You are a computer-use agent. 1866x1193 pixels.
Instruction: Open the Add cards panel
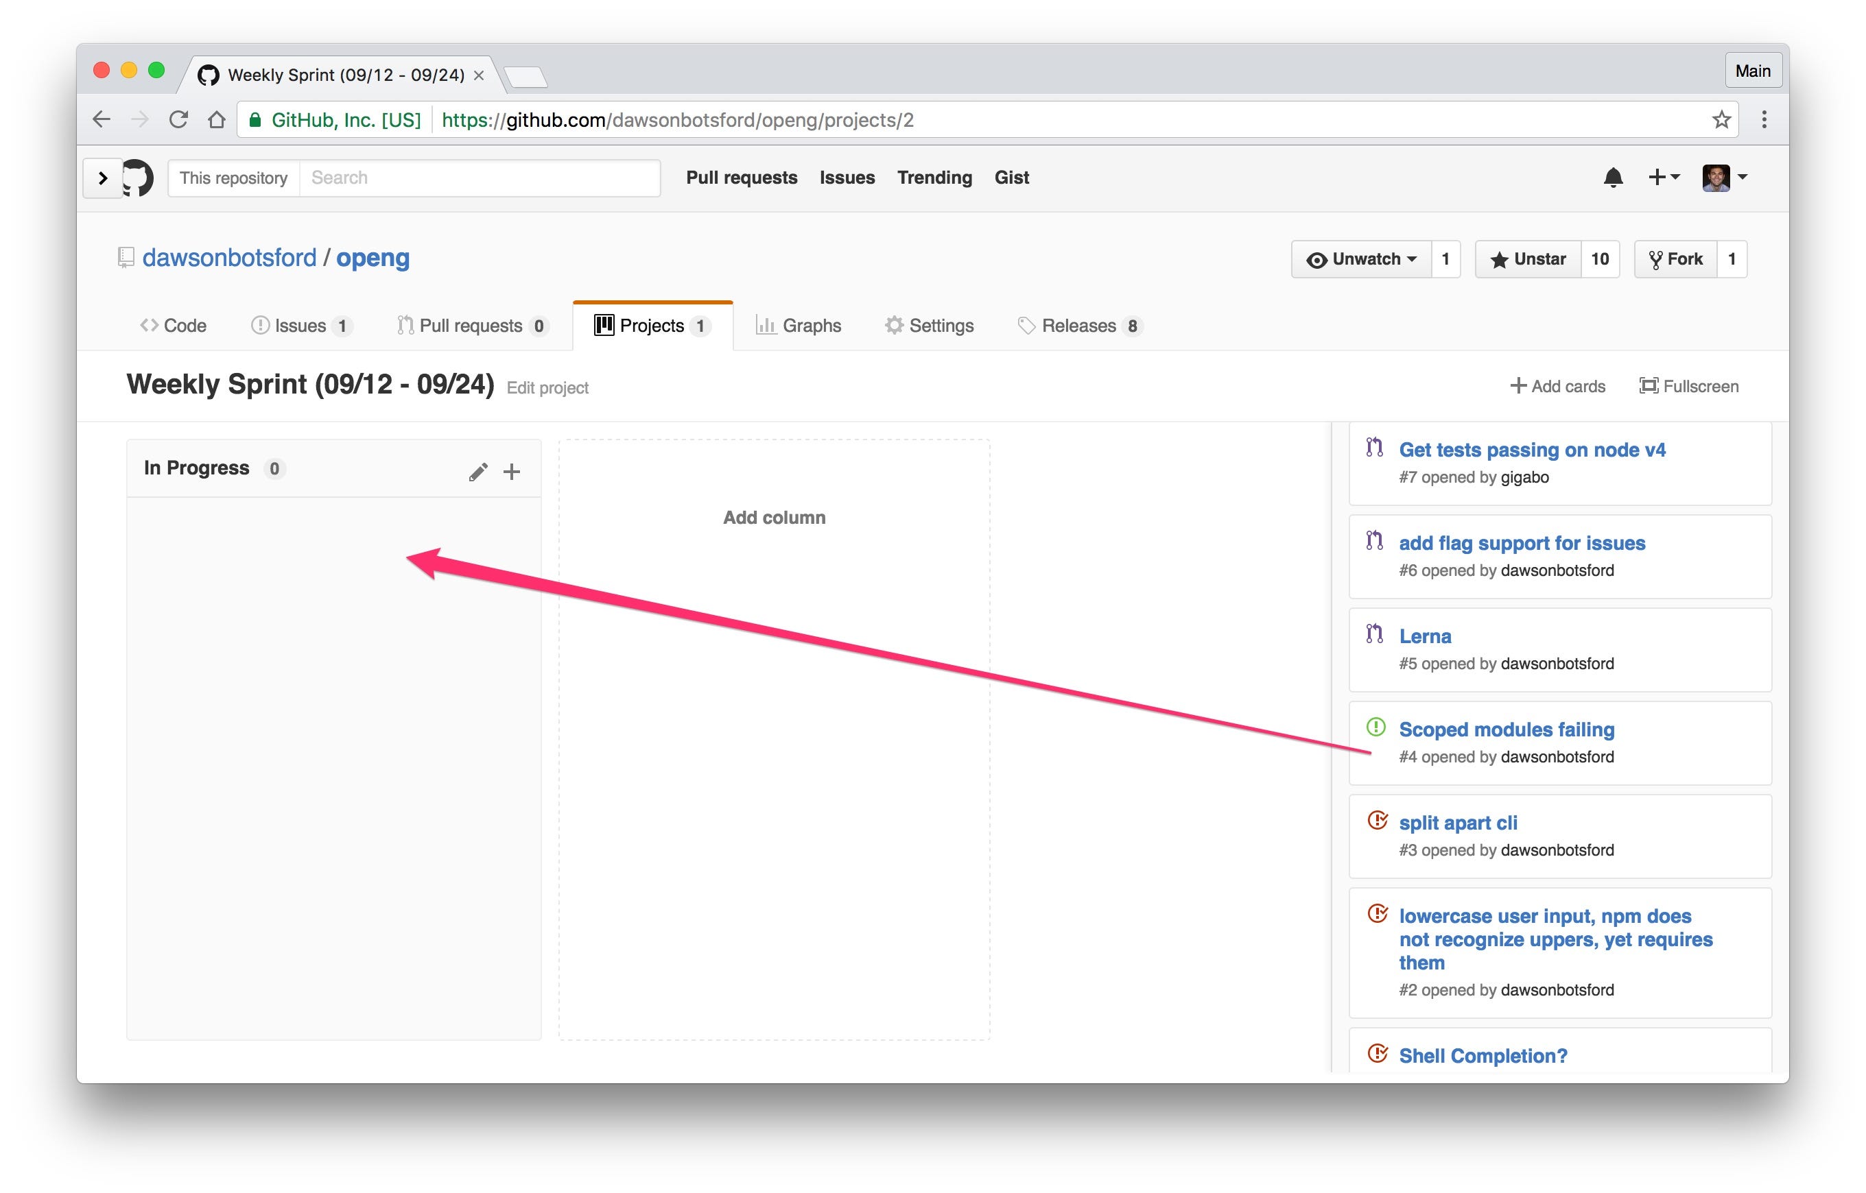click(x=1557, y=386)
